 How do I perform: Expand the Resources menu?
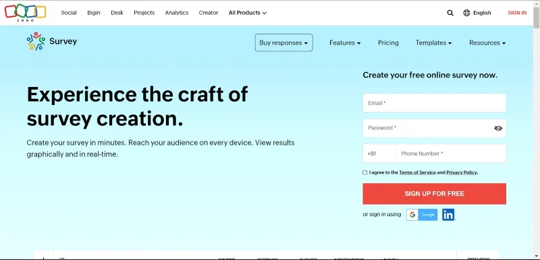487,42
